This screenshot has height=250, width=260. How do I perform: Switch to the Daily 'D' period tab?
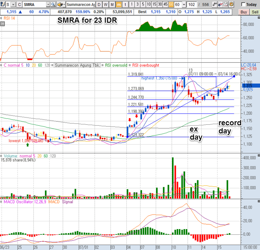point(99,5)
